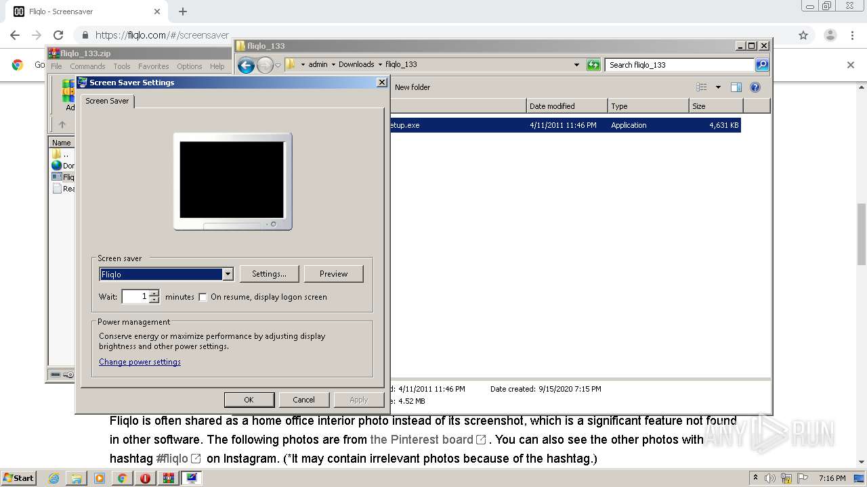Viewport: 867px width, 487px height.
Task: Click the Add icon in WinRAR toolbar
Action: pos(69,95)
